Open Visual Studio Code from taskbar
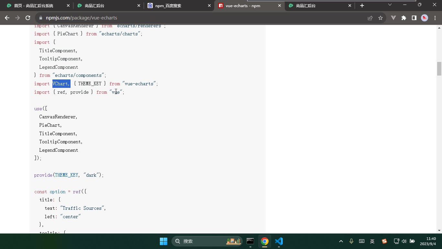This screenshot has height=249, width=442. pos(279,241)
